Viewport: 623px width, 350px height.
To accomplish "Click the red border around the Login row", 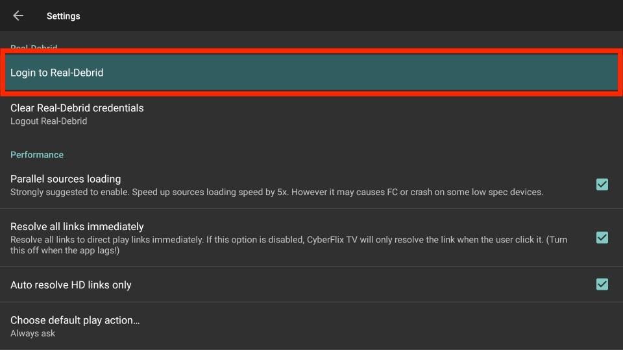I will click(311, 51).
